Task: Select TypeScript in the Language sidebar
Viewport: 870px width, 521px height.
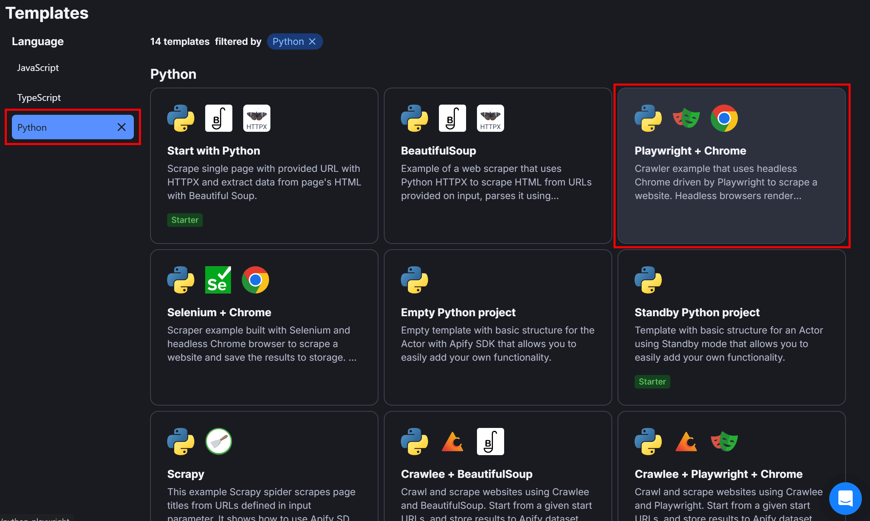Action: [39, 97]
